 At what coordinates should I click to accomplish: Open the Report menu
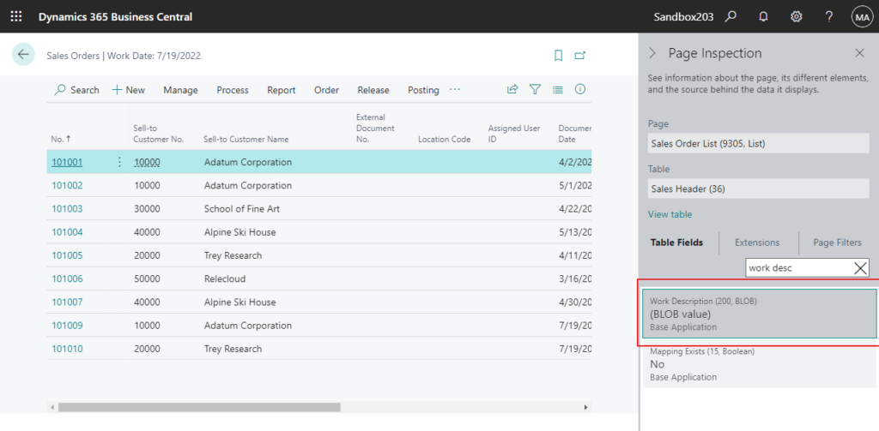coord(282,90)
